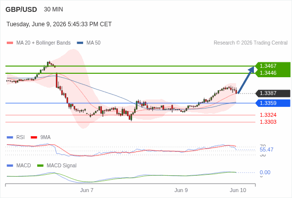Viewport: 292px width, 198px height.
Task: Click the MA 50 blue legend swatch
Action: (x=80, y=43)
